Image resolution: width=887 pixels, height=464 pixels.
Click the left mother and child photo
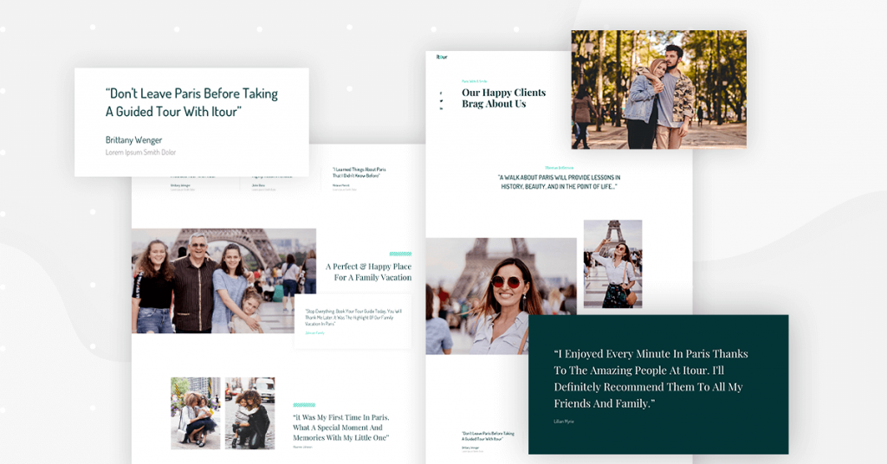point(194,413)
